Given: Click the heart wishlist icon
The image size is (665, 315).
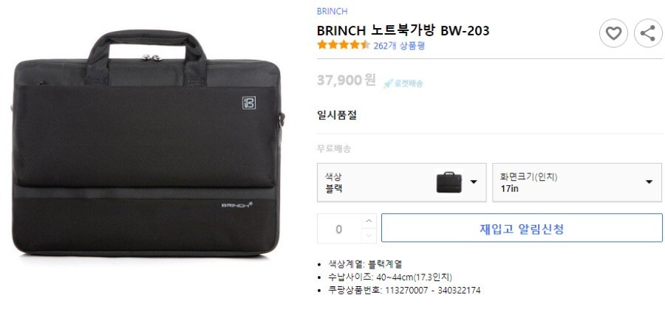Looking at the screenshot, I should pyautogui.click(x=613, y=33).
